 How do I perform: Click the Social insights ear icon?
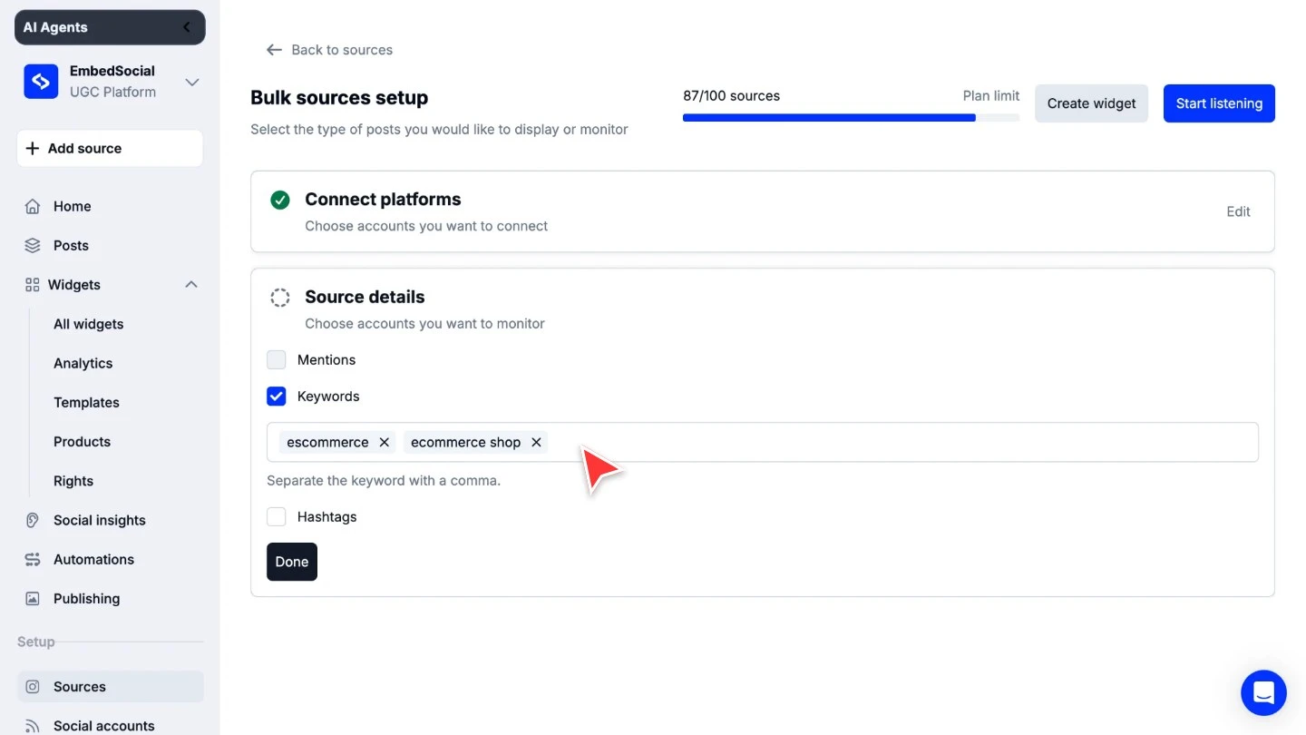[33, 520]
